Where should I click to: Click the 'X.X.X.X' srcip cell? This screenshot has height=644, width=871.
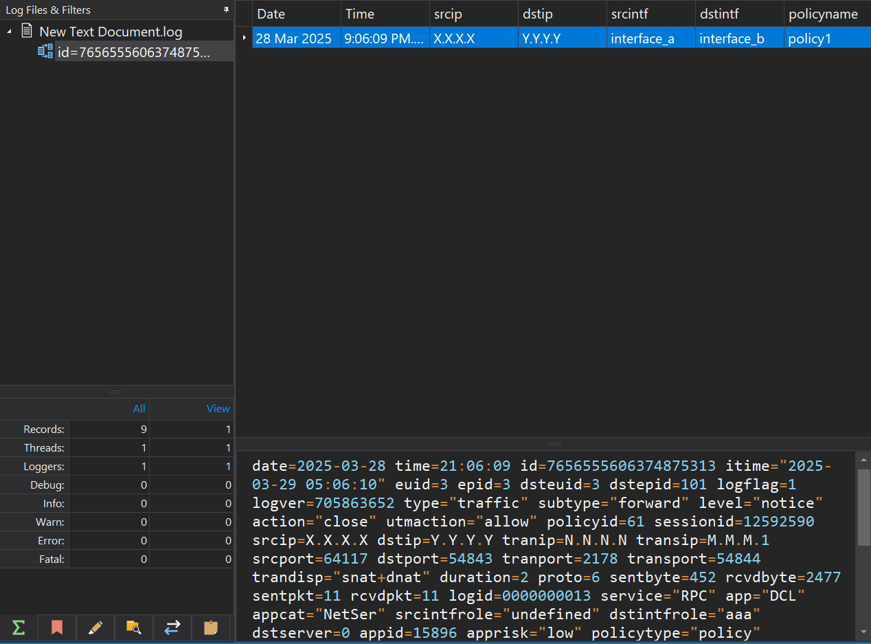tap(473, 38)
